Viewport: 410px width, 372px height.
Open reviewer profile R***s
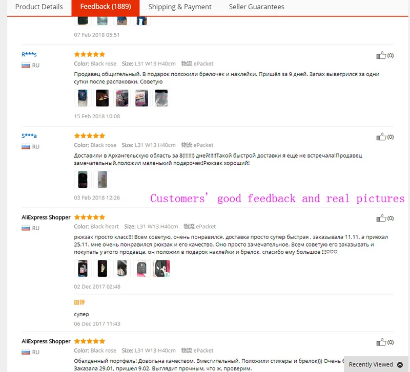tap(29, 54)
